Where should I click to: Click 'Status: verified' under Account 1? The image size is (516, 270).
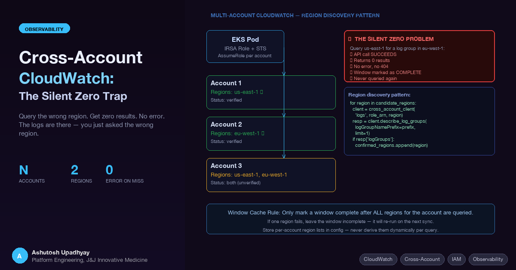[226, 100]
